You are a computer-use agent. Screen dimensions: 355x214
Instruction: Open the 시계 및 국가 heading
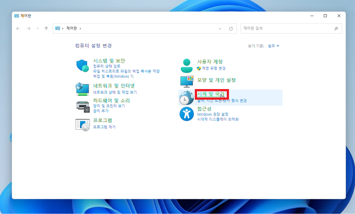[210, 94]
